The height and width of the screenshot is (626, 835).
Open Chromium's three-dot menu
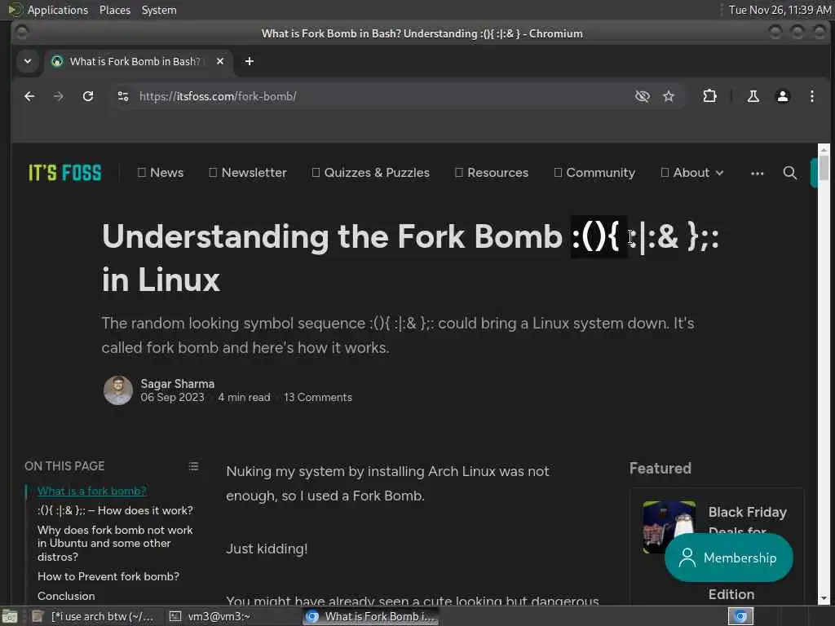point(812,96)
